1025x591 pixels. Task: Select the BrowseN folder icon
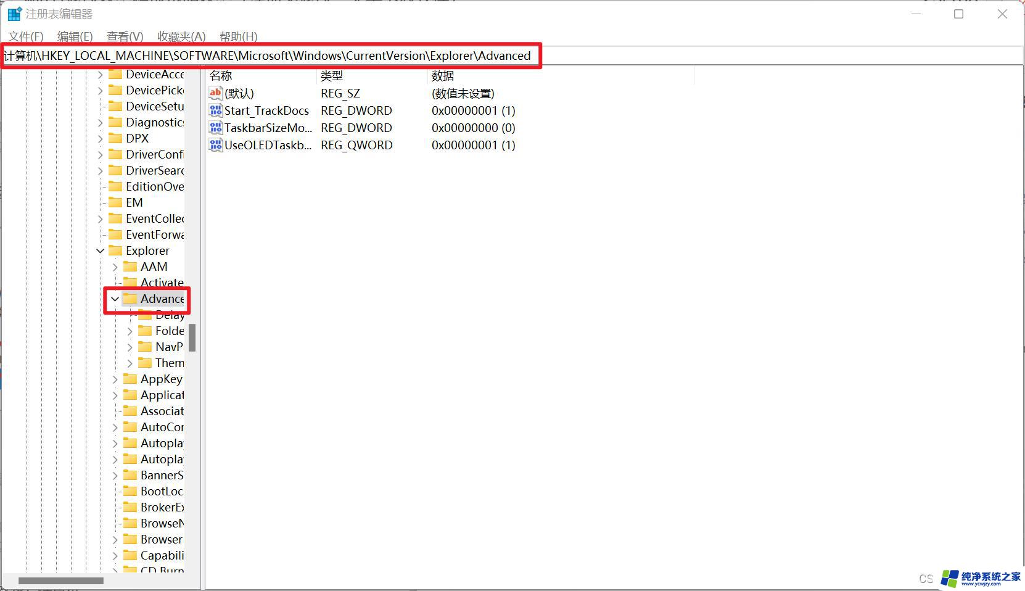[130, 523]
